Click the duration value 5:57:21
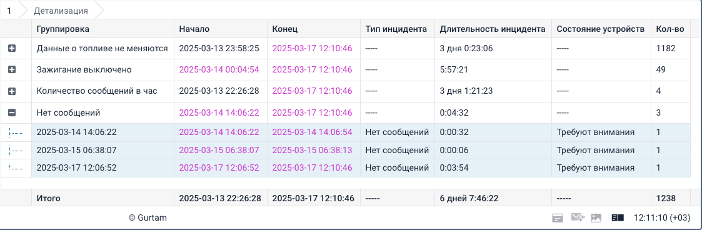Image resolution: width=702 pixels, height=230 pixels. [454, 70]
